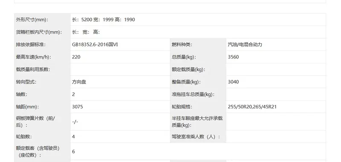Image resolution: width=341 pixels, height=162 pixels.
Task: Click the emission standard value GB18352.6-2016国VI
Action: click(95, 45)
